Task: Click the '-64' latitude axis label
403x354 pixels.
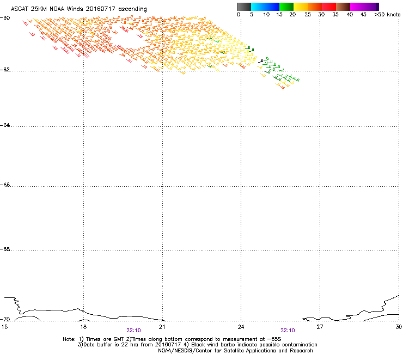Action: [5, 125]
